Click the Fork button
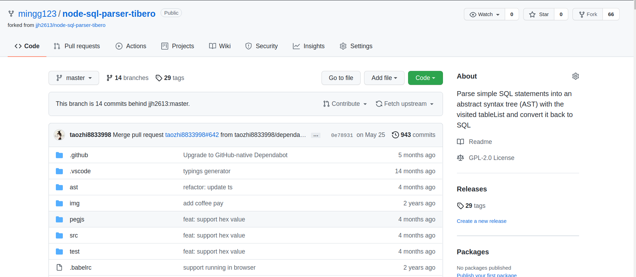The height and width of the screenshot is (277, 636). pos(587,14)
